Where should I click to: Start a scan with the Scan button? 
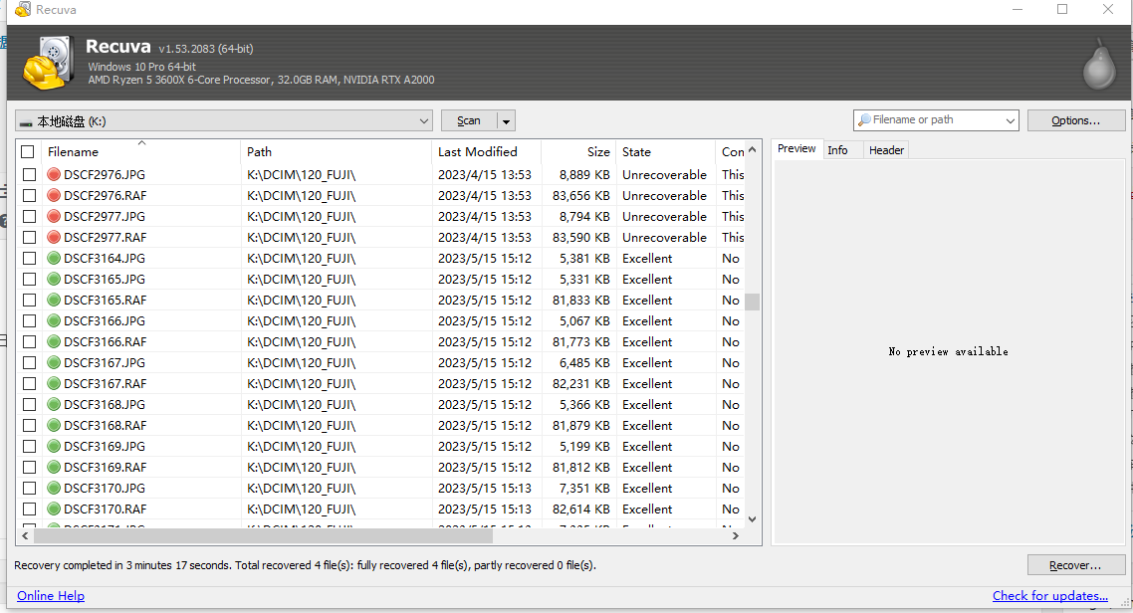469,120
